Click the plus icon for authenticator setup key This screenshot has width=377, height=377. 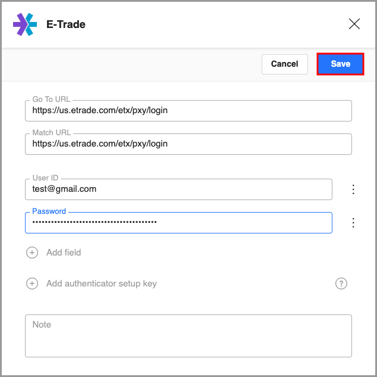32,283
